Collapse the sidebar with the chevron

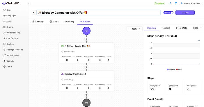click(x=29, y=3)
